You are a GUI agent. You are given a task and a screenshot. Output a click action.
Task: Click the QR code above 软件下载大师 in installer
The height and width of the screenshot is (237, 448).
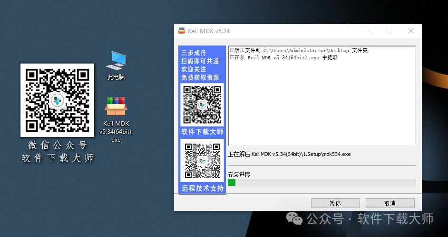point(202,105)
